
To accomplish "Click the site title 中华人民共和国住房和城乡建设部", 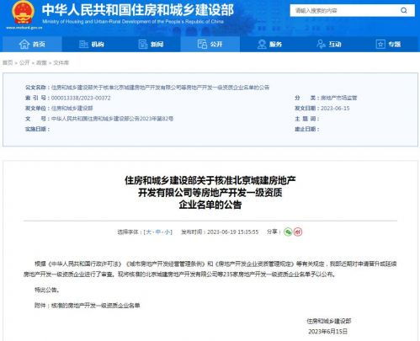I will [x=138, y=10].
